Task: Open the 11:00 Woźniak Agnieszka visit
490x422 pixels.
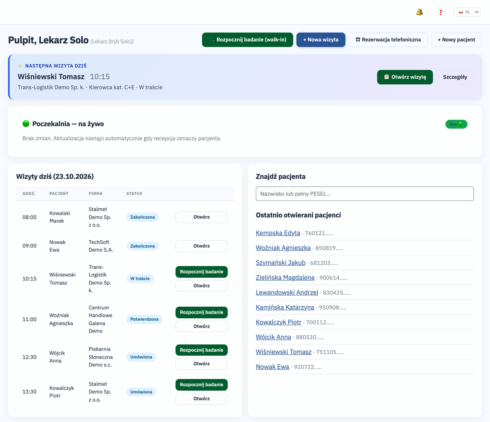Action: click(202, 326)
